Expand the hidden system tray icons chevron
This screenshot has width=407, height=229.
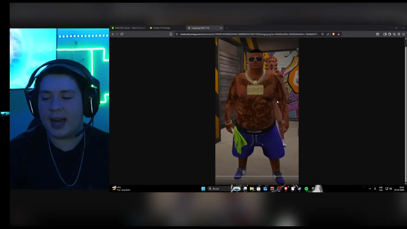(x=370, y=189)
